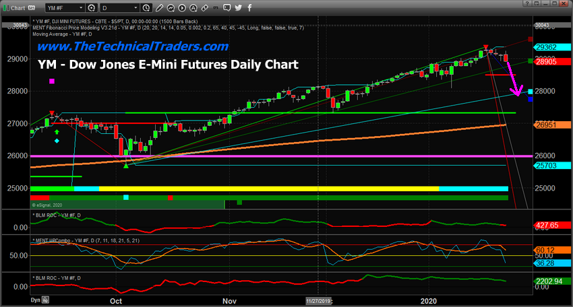The height and width of the screenshot is (307, 573).
Task: Click the orange 26951 price tag
Action: click(552, 125)
